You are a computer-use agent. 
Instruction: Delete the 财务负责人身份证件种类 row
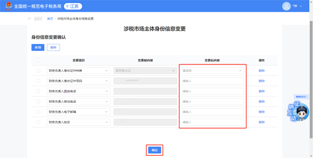[x=262, y=71]
